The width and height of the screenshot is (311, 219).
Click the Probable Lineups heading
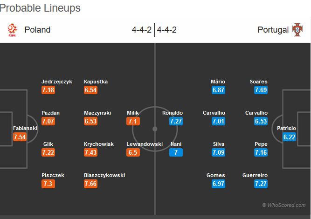click(41, 8)
